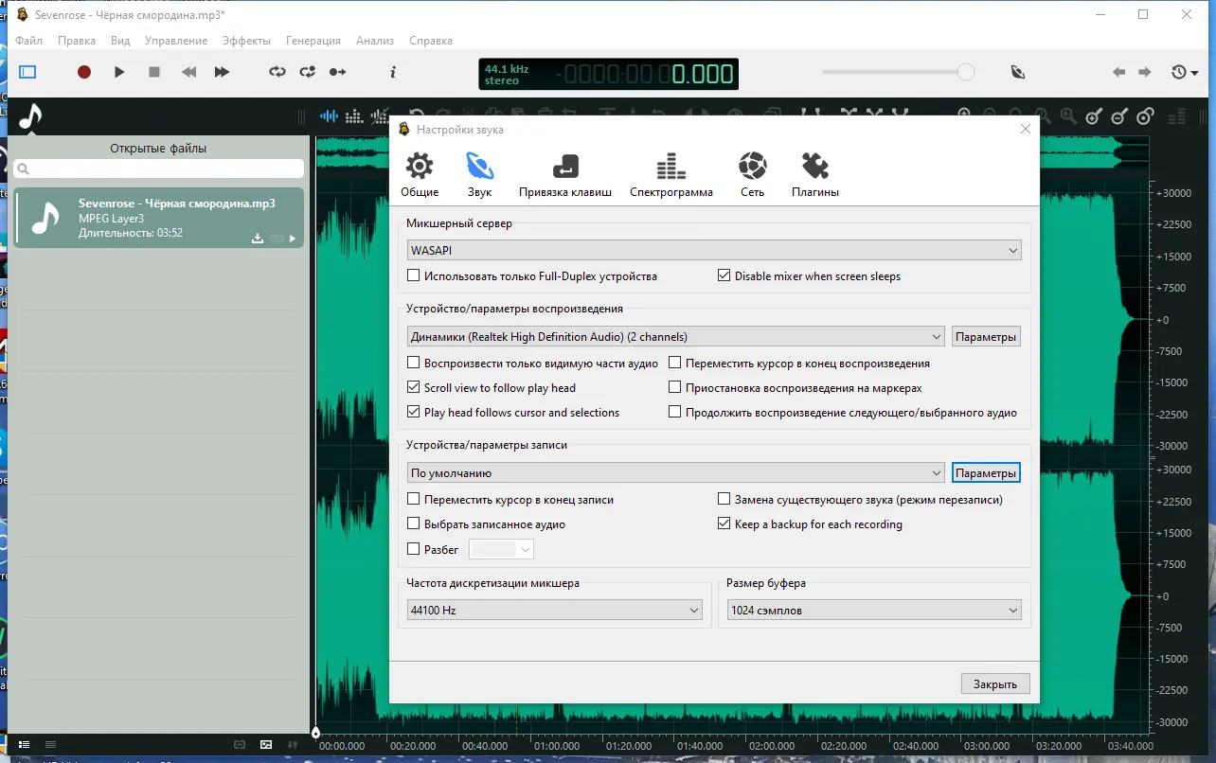Enable Переместить курсор в конец записи

[x=414, y=500]
